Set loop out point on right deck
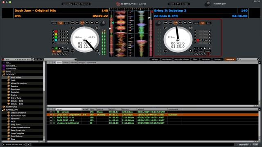This screenshot has width=262, height=147. click(201, 51)
